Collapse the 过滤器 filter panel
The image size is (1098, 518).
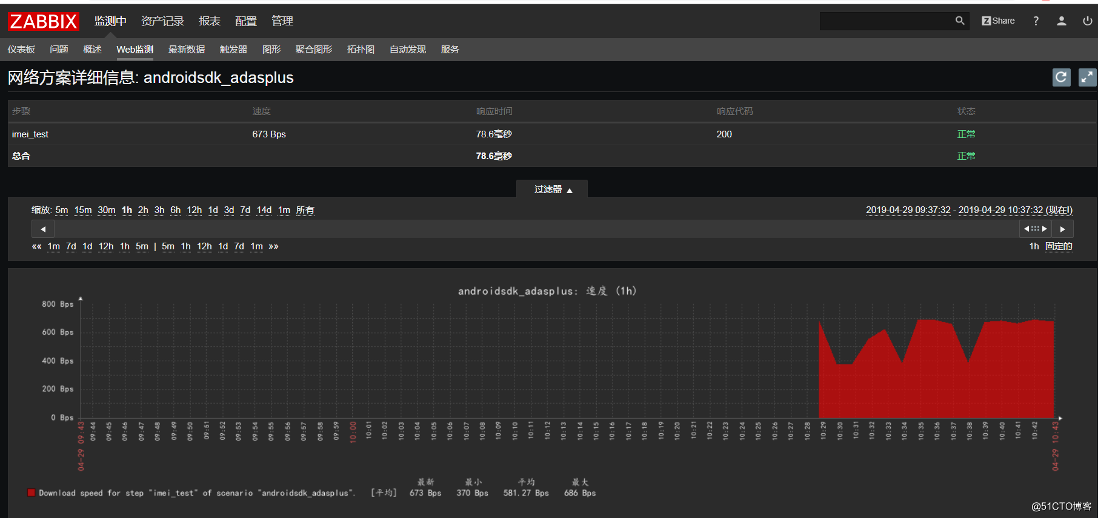click(552, 189)
